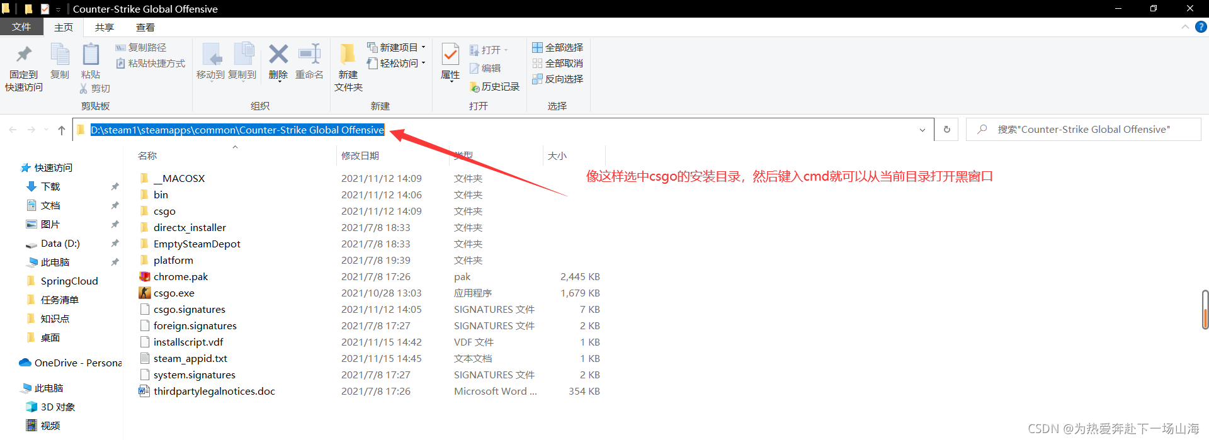The height and width of the screenshot is (440, 1209).
Task: Select the platform folder
Action: (173, 260)
